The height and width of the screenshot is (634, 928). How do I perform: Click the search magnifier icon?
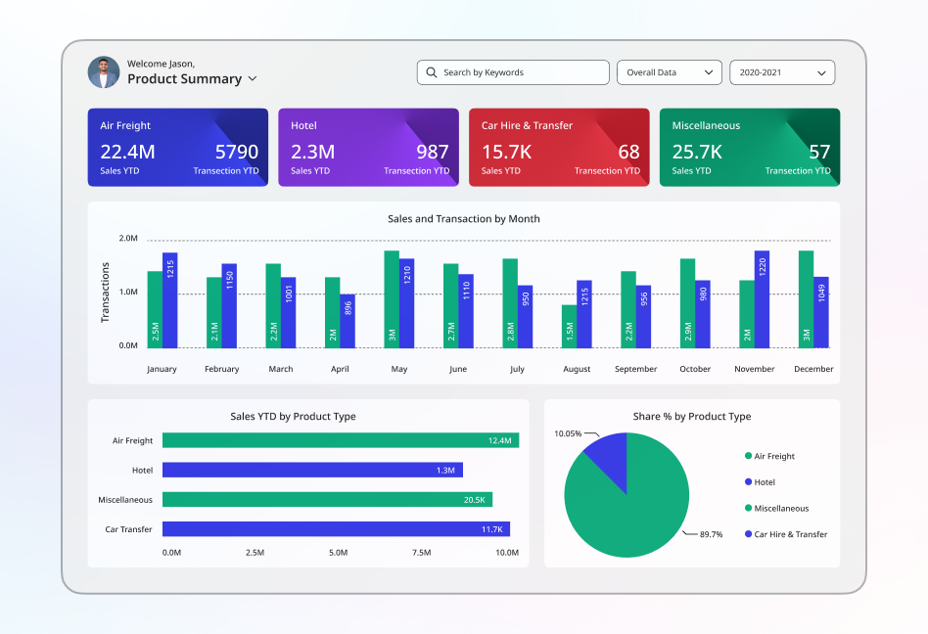pos(432,72)
